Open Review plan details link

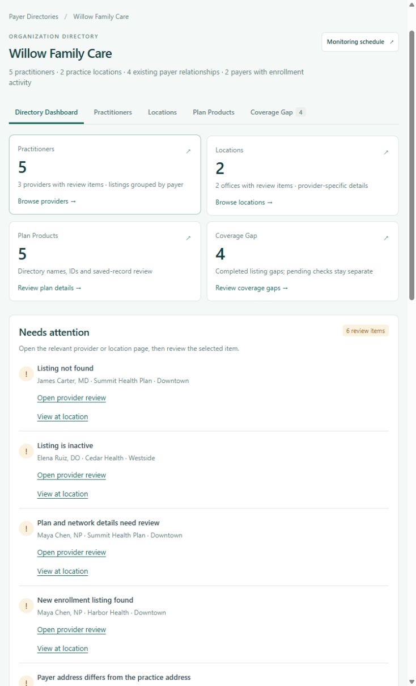point(49,288)
